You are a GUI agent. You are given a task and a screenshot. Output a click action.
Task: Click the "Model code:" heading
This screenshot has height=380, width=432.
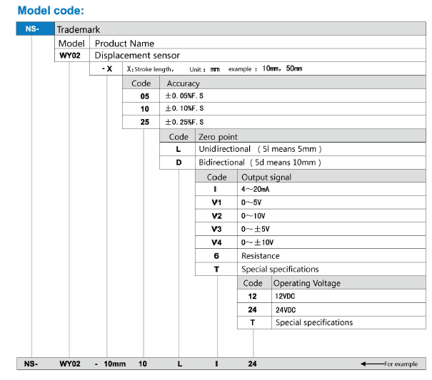coord(50,11)
